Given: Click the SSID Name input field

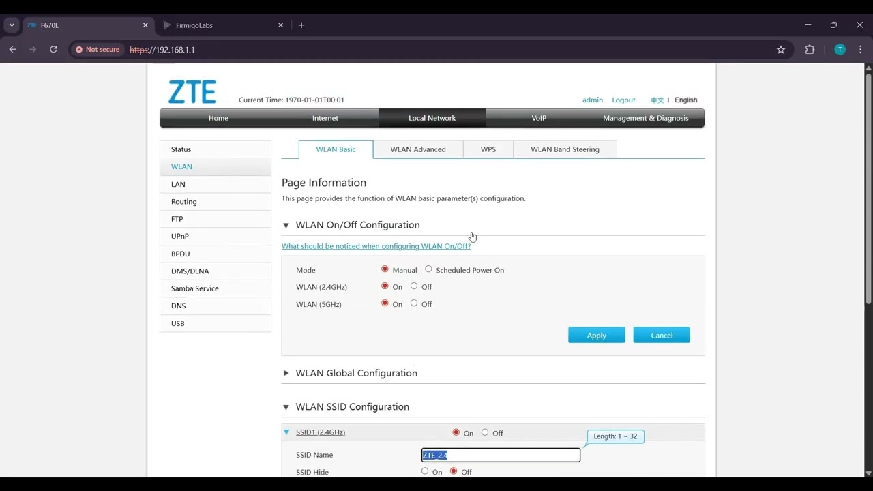Looking at the screenshot, I should (501, 455).
